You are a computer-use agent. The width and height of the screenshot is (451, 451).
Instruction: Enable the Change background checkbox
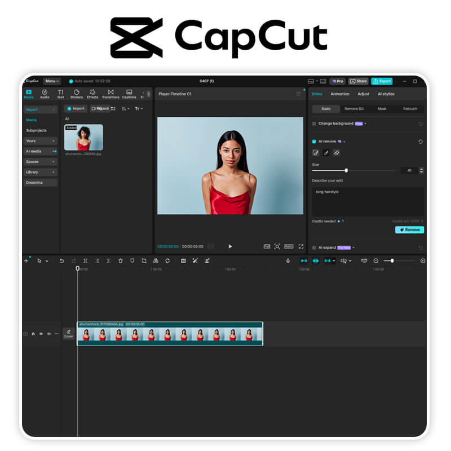[x=315, y=123]
